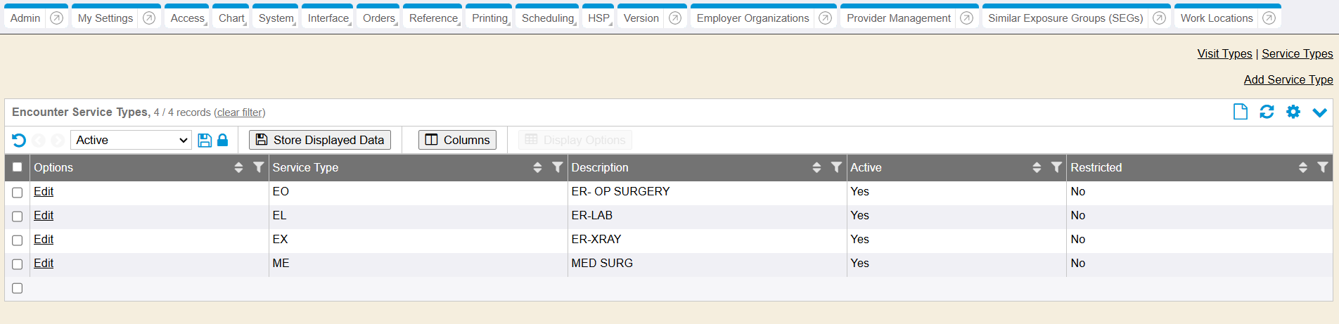Click the blue save filter disk icon
Screen dimensions: 1339x324
pyautogui.click(x=205, y=141)
